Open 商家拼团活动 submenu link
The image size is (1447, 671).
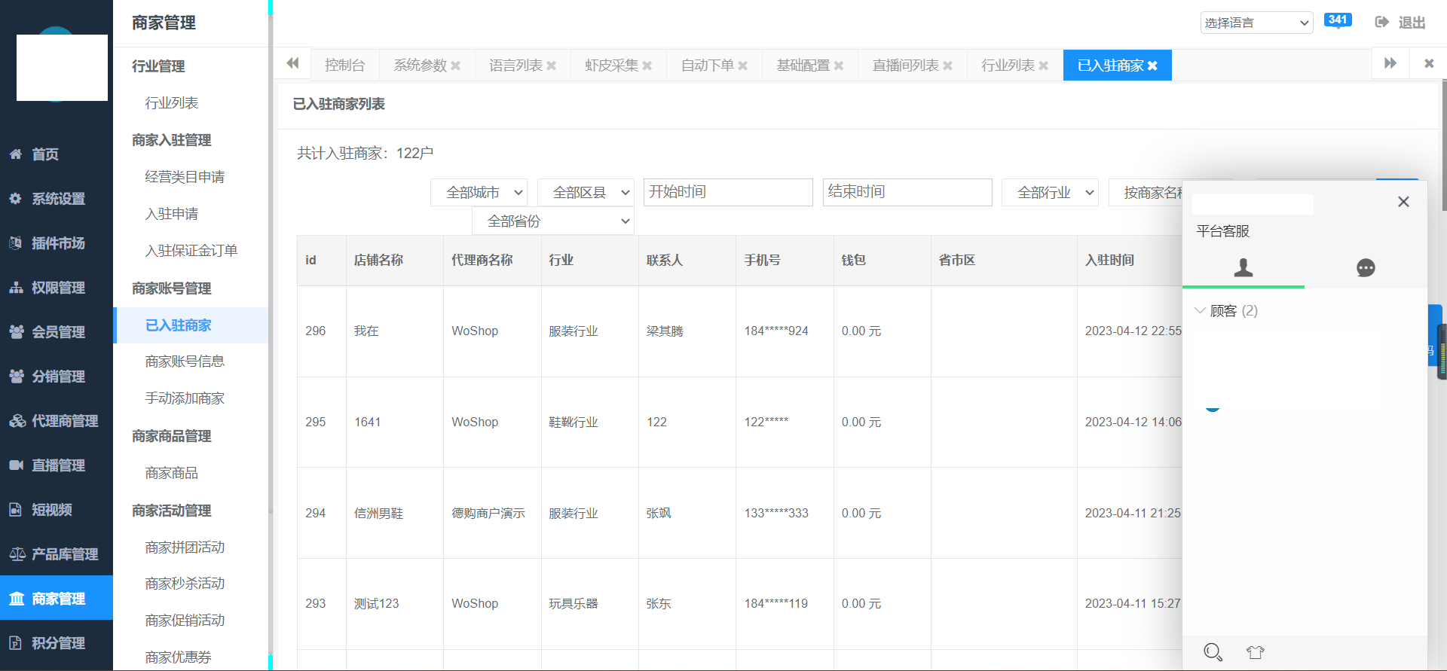coord(185,547)
